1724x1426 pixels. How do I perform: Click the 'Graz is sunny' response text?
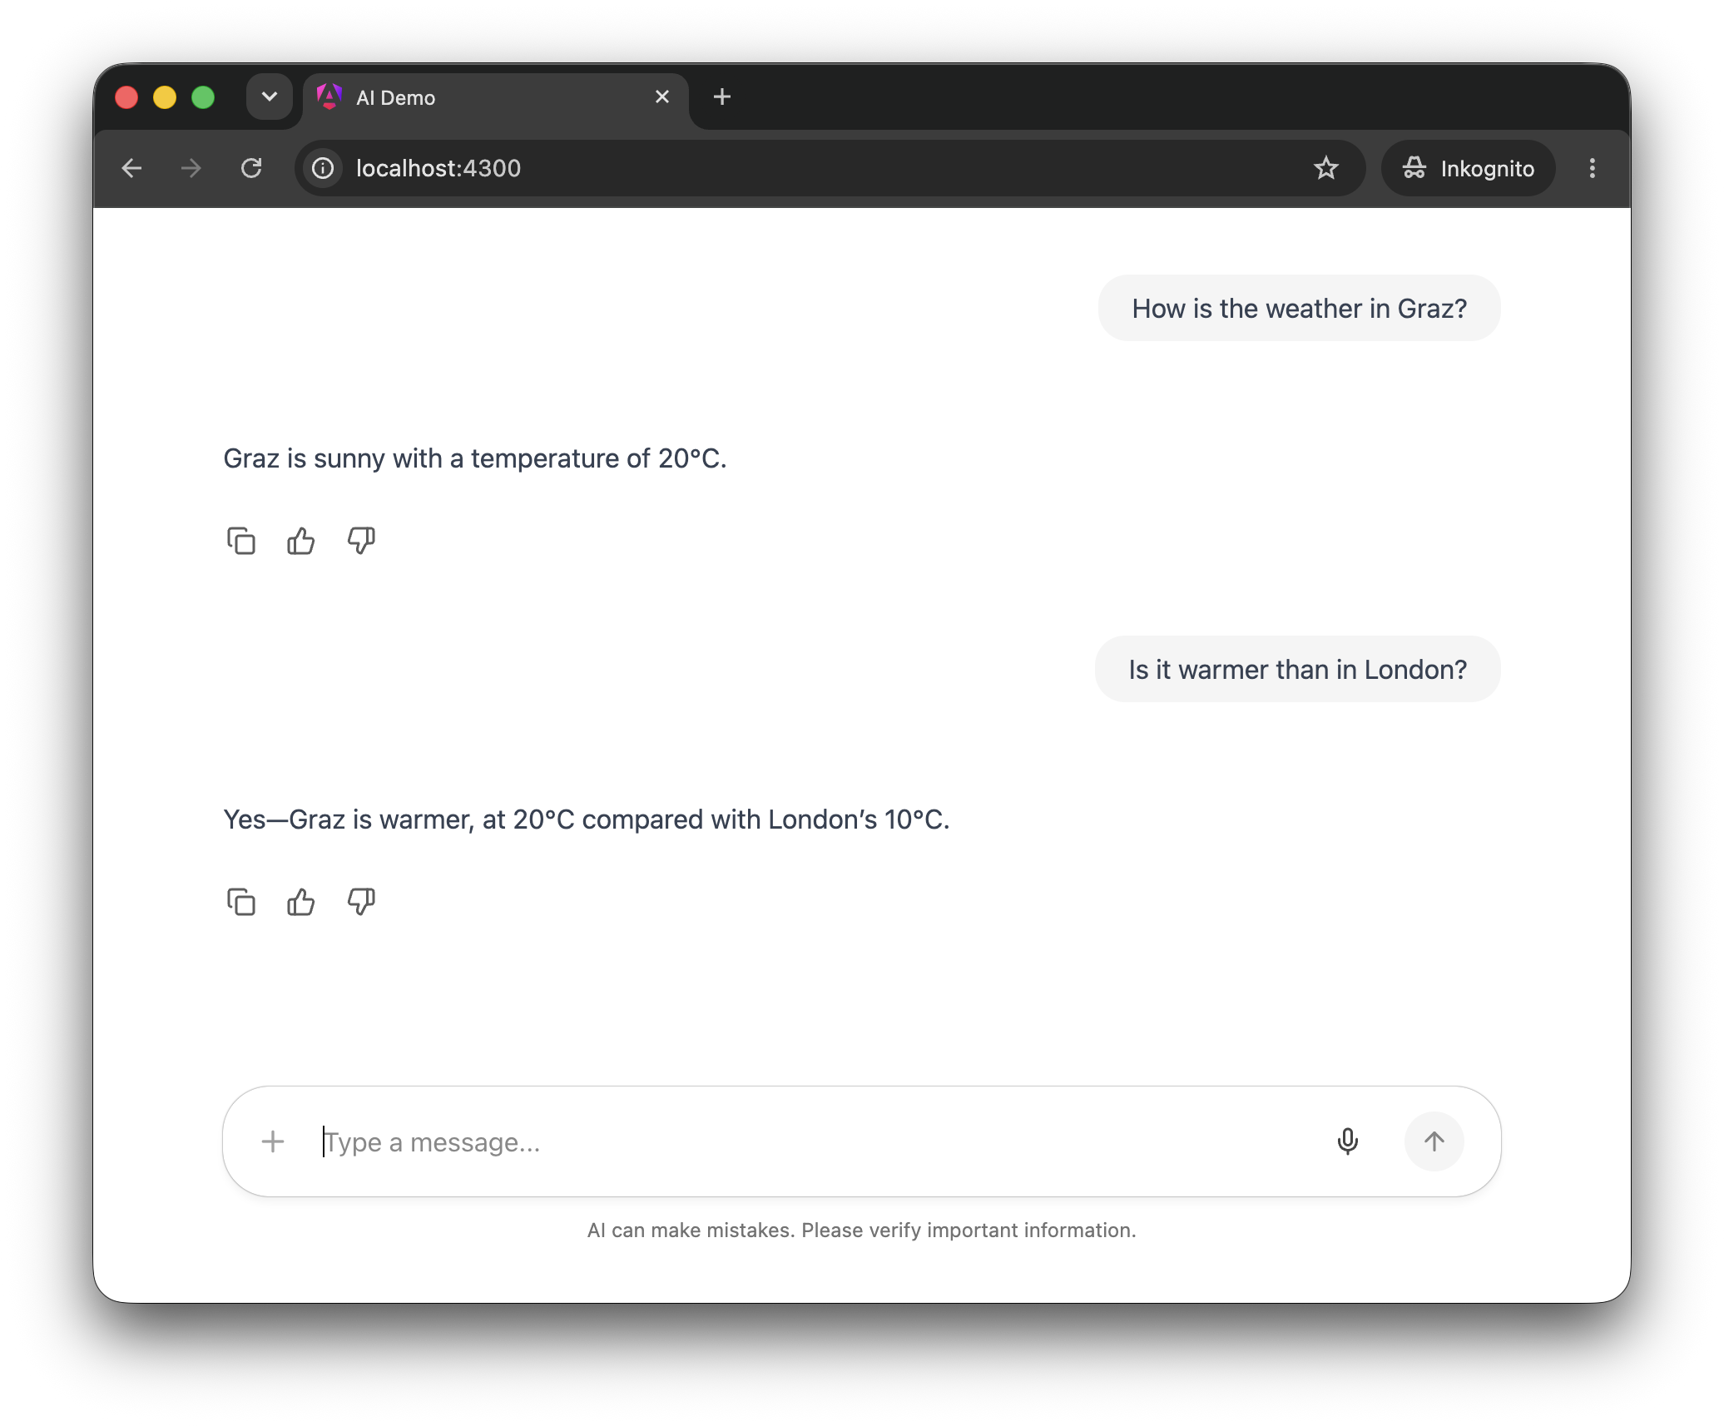475,458
